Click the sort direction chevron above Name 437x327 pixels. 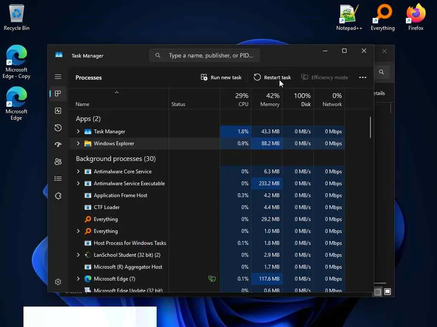117,92
